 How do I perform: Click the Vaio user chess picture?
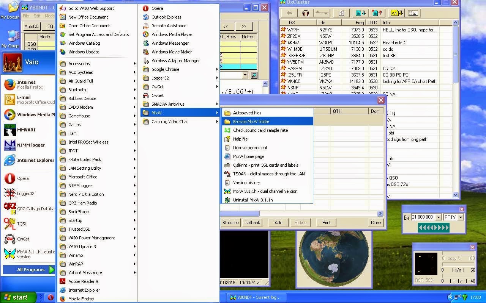click(12, 62)
